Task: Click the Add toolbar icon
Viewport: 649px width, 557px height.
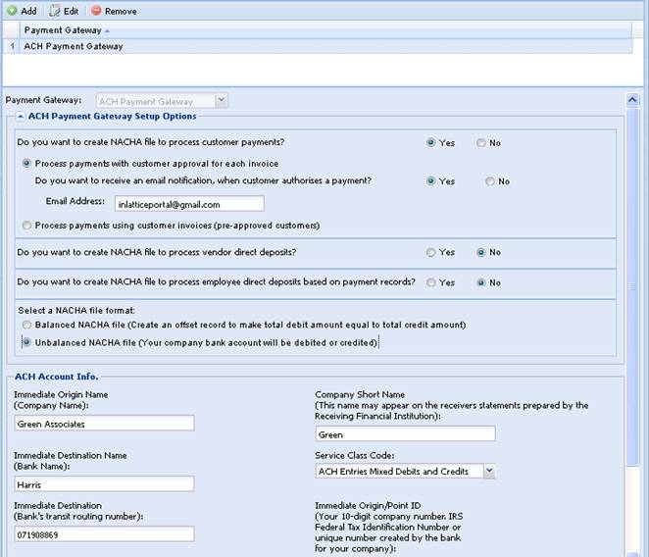Action: pos(12,11)
